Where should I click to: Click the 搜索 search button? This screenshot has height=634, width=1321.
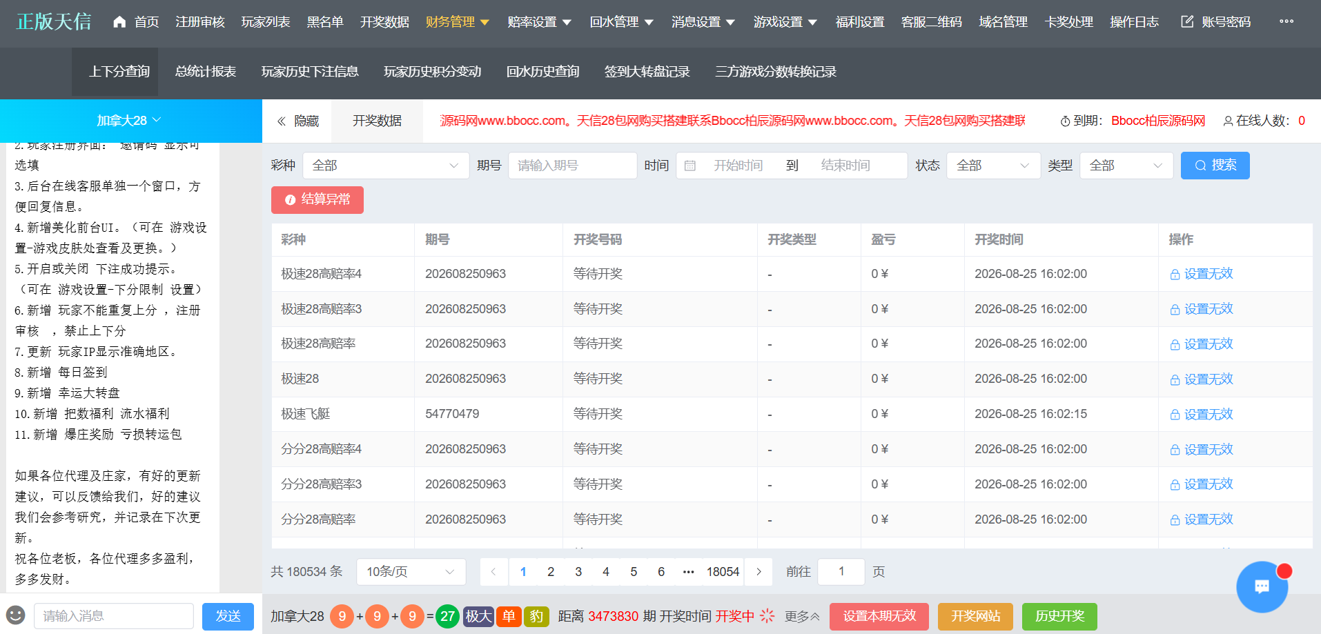coord(1215,166)
